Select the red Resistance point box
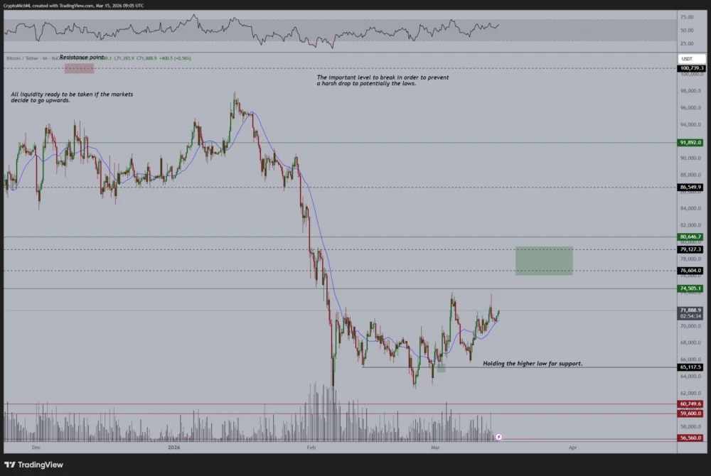This screenshot has height=476, width=711. point(79,68)
